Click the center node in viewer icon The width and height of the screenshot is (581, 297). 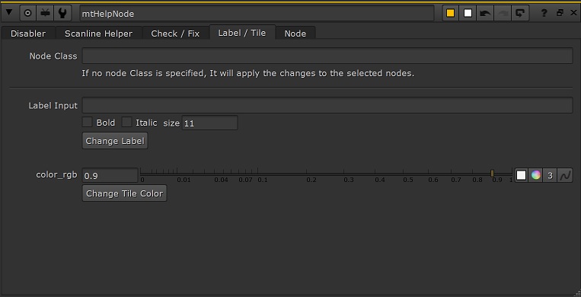click(27, 14)
